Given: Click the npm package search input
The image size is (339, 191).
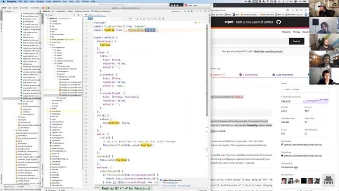Looking at the screenshot, I should [x=249, y=41].
